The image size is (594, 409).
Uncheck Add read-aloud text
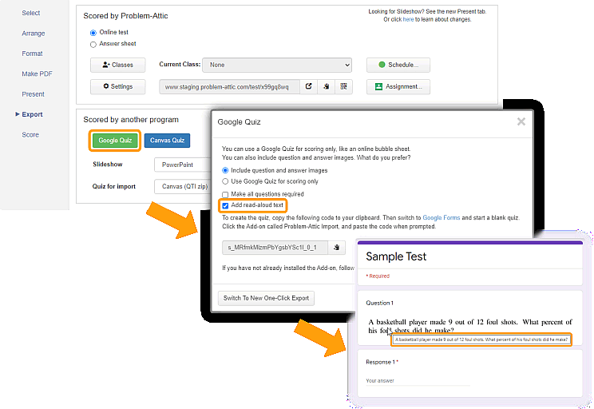pyautogui.click(x=225, y=205)
